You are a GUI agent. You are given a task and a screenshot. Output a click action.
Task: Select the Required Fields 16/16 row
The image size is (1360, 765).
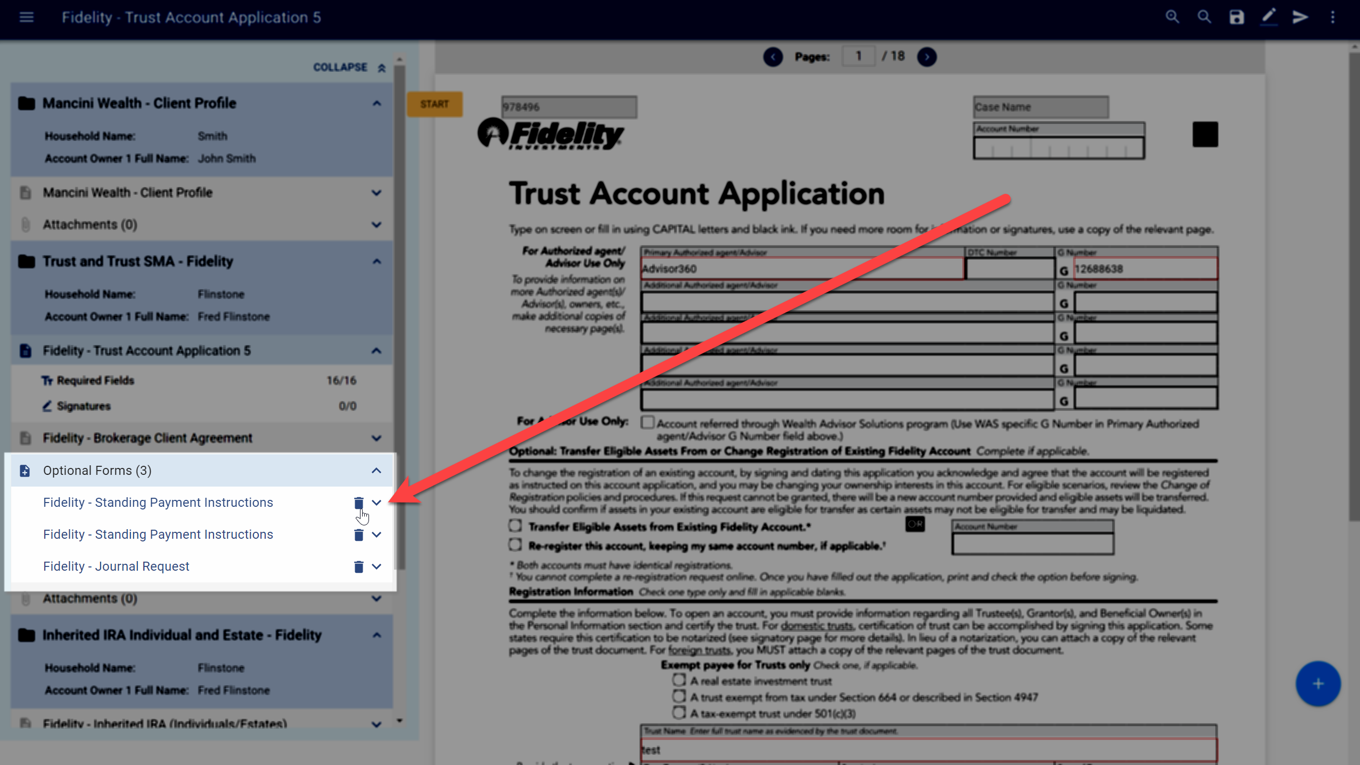pos(202,381)
